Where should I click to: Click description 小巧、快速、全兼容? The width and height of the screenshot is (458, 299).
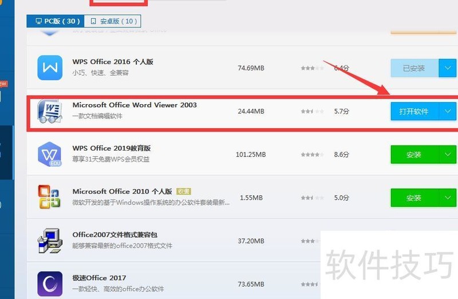tap(101, 73)
